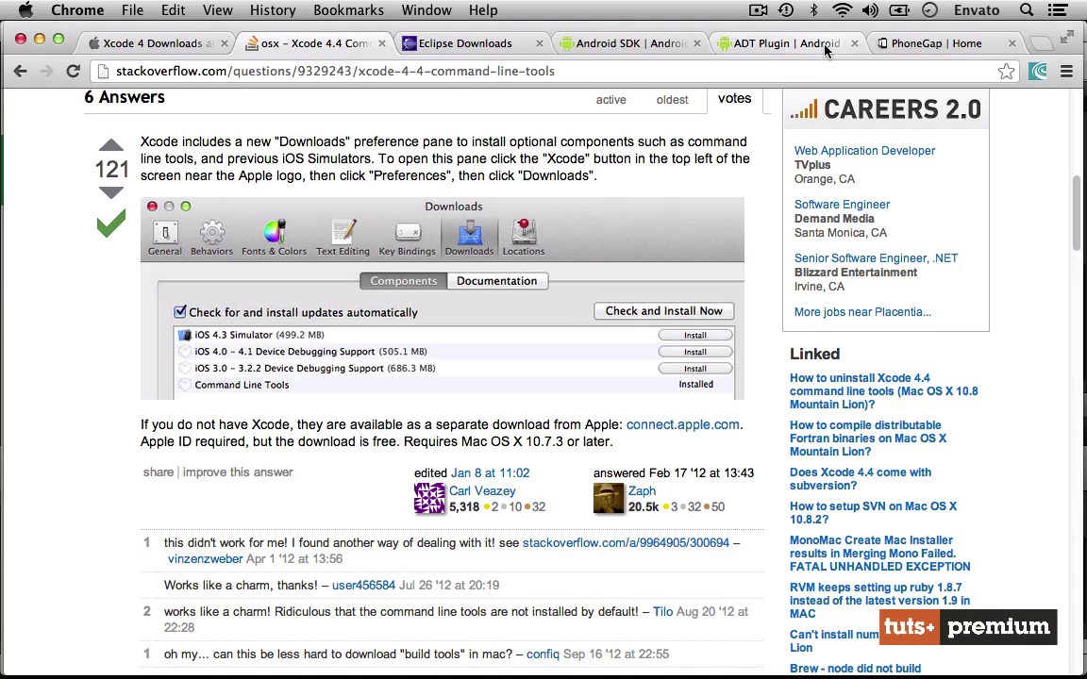Screen dimensions: 1087x679
Task: Click 'share' under the answer
Action: [x=159, y=472]
